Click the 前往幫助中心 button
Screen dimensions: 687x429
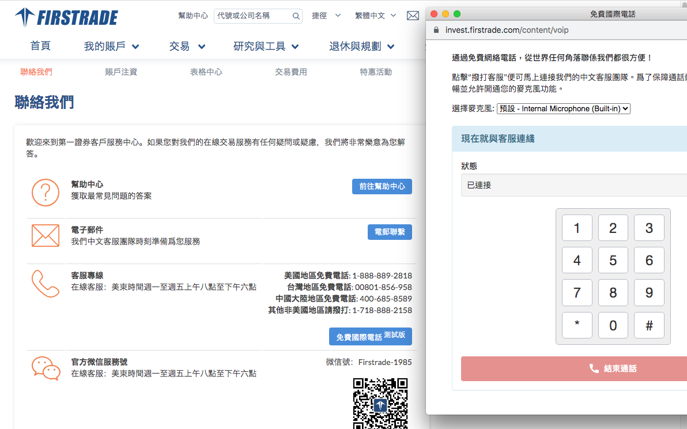(382, 187)
